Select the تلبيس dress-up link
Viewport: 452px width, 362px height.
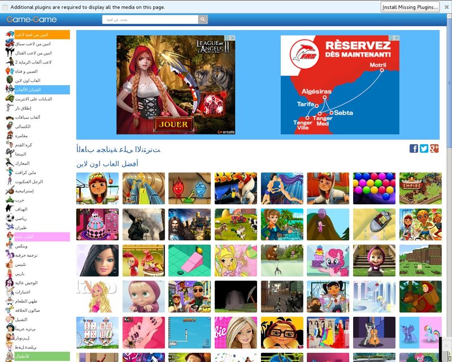(x=20, y=264)
